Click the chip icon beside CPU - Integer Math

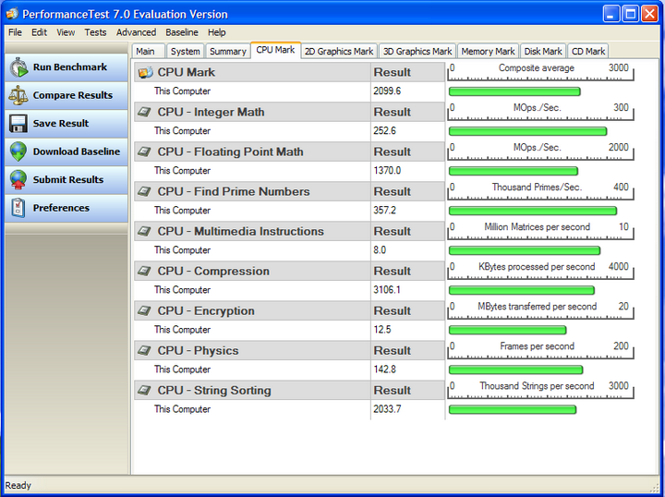pos(144,112)
